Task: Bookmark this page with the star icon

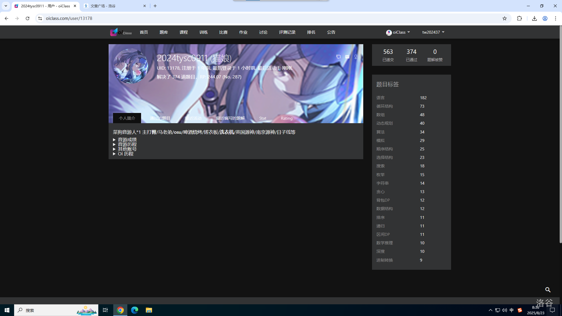Action: pos(505,18)
